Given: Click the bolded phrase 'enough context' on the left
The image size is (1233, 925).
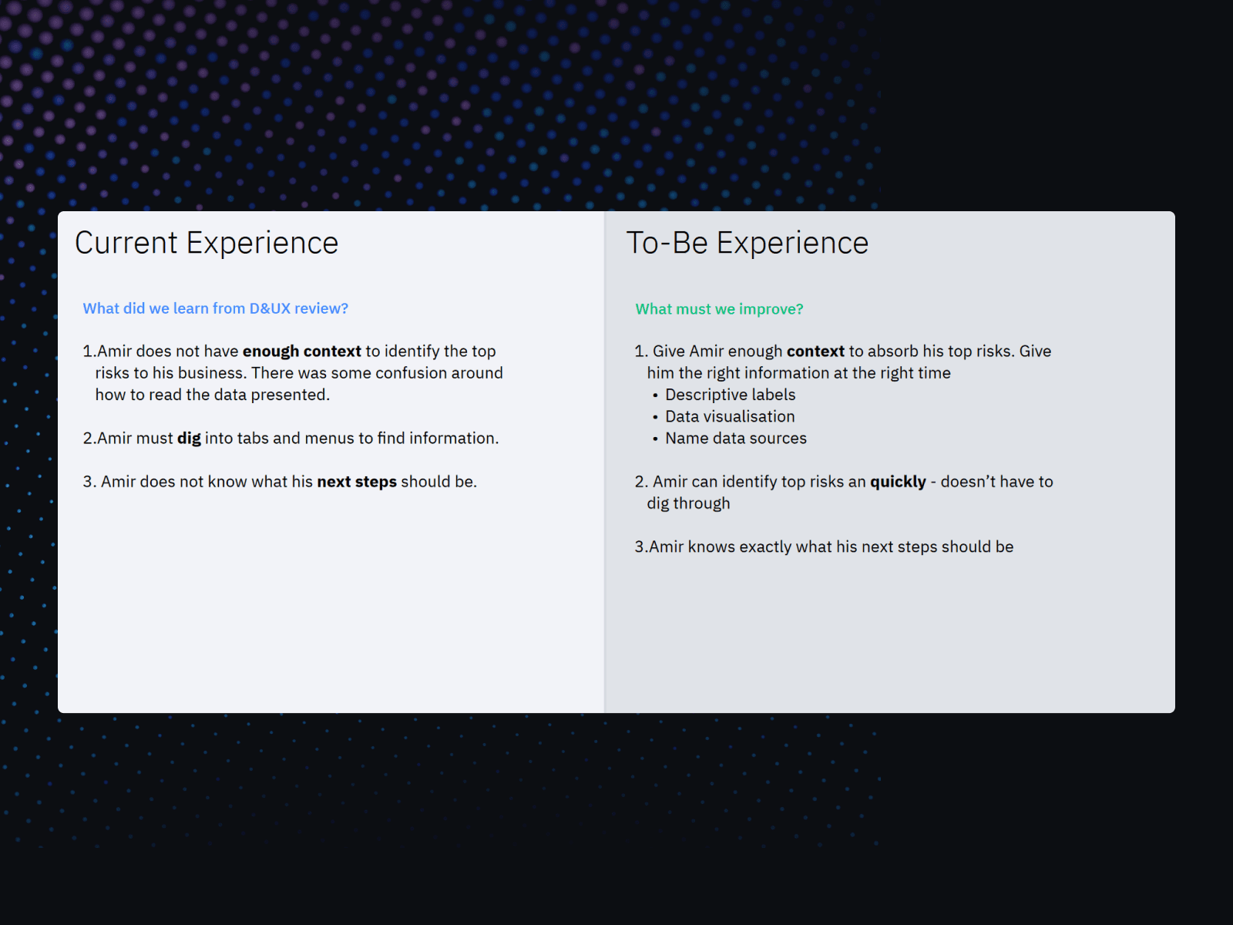Looking at the screenshot, I should [302, 351].
